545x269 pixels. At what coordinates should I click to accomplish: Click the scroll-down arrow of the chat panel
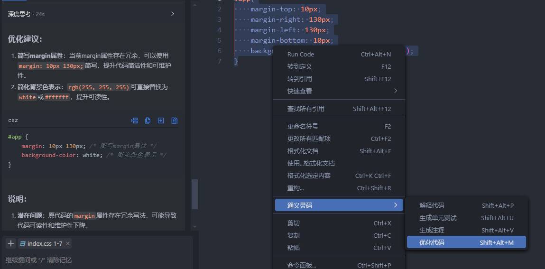tap(194, 227)
